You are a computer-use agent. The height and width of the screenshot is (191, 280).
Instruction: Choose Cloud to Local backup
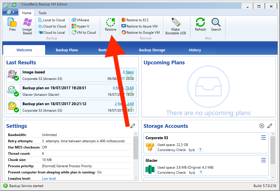point(51,33)
